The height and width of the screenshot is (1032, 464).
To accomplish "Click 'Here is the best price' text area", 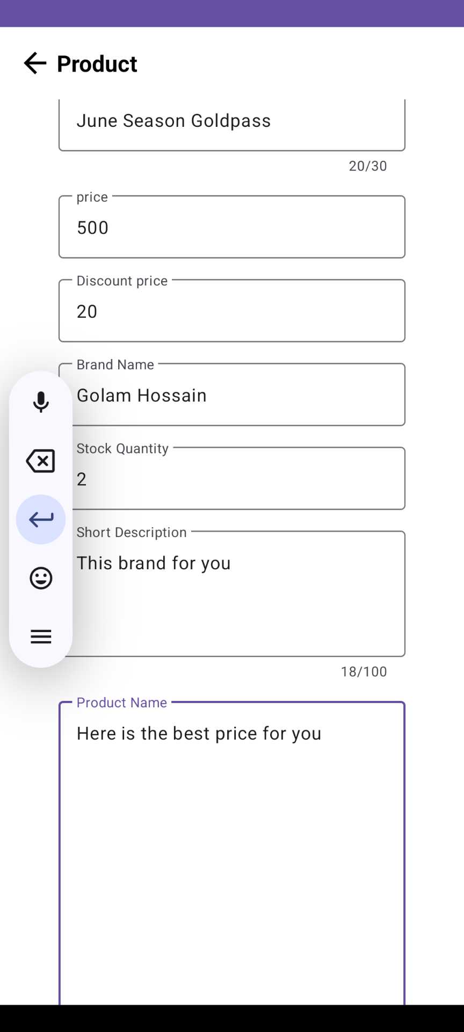I will pos(199,734).
